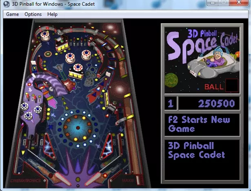Click the right flipper
The height and width of the screenshot is (191, 251).
point(92,179)
